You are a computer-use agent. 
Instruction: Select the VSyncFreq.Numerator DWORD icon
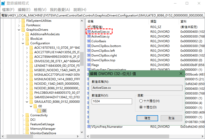click(x=89, y=126)
